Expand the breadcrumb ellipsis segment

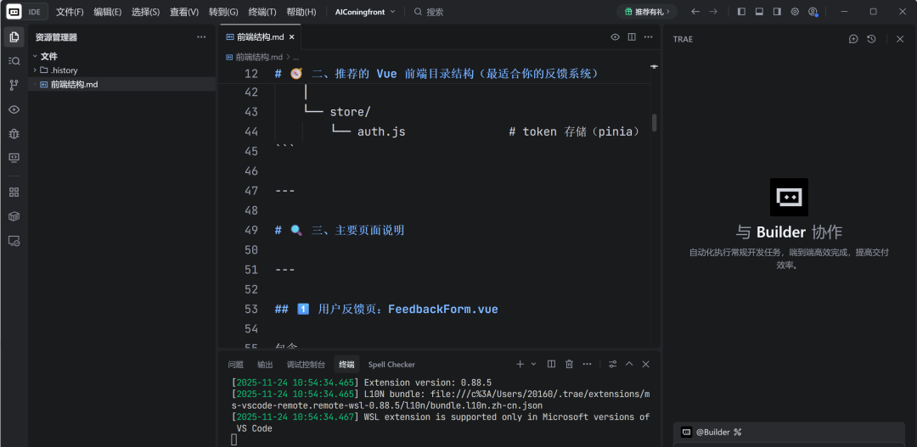(x=296, y=58)
